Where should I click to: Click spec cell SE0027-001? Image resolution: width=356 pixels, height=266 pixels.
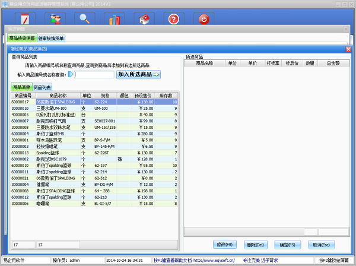point(106,121)
